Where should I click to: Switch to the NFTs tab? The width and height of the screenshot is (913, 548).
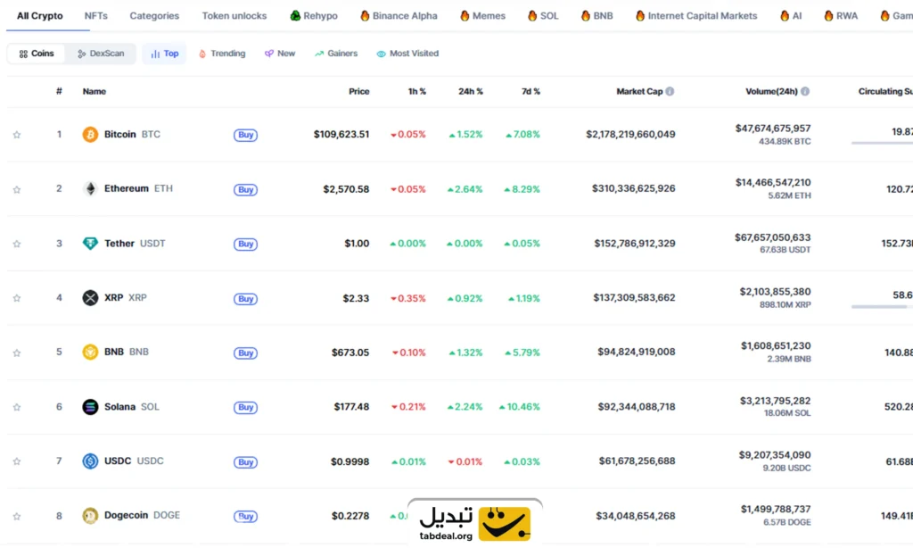96,16
